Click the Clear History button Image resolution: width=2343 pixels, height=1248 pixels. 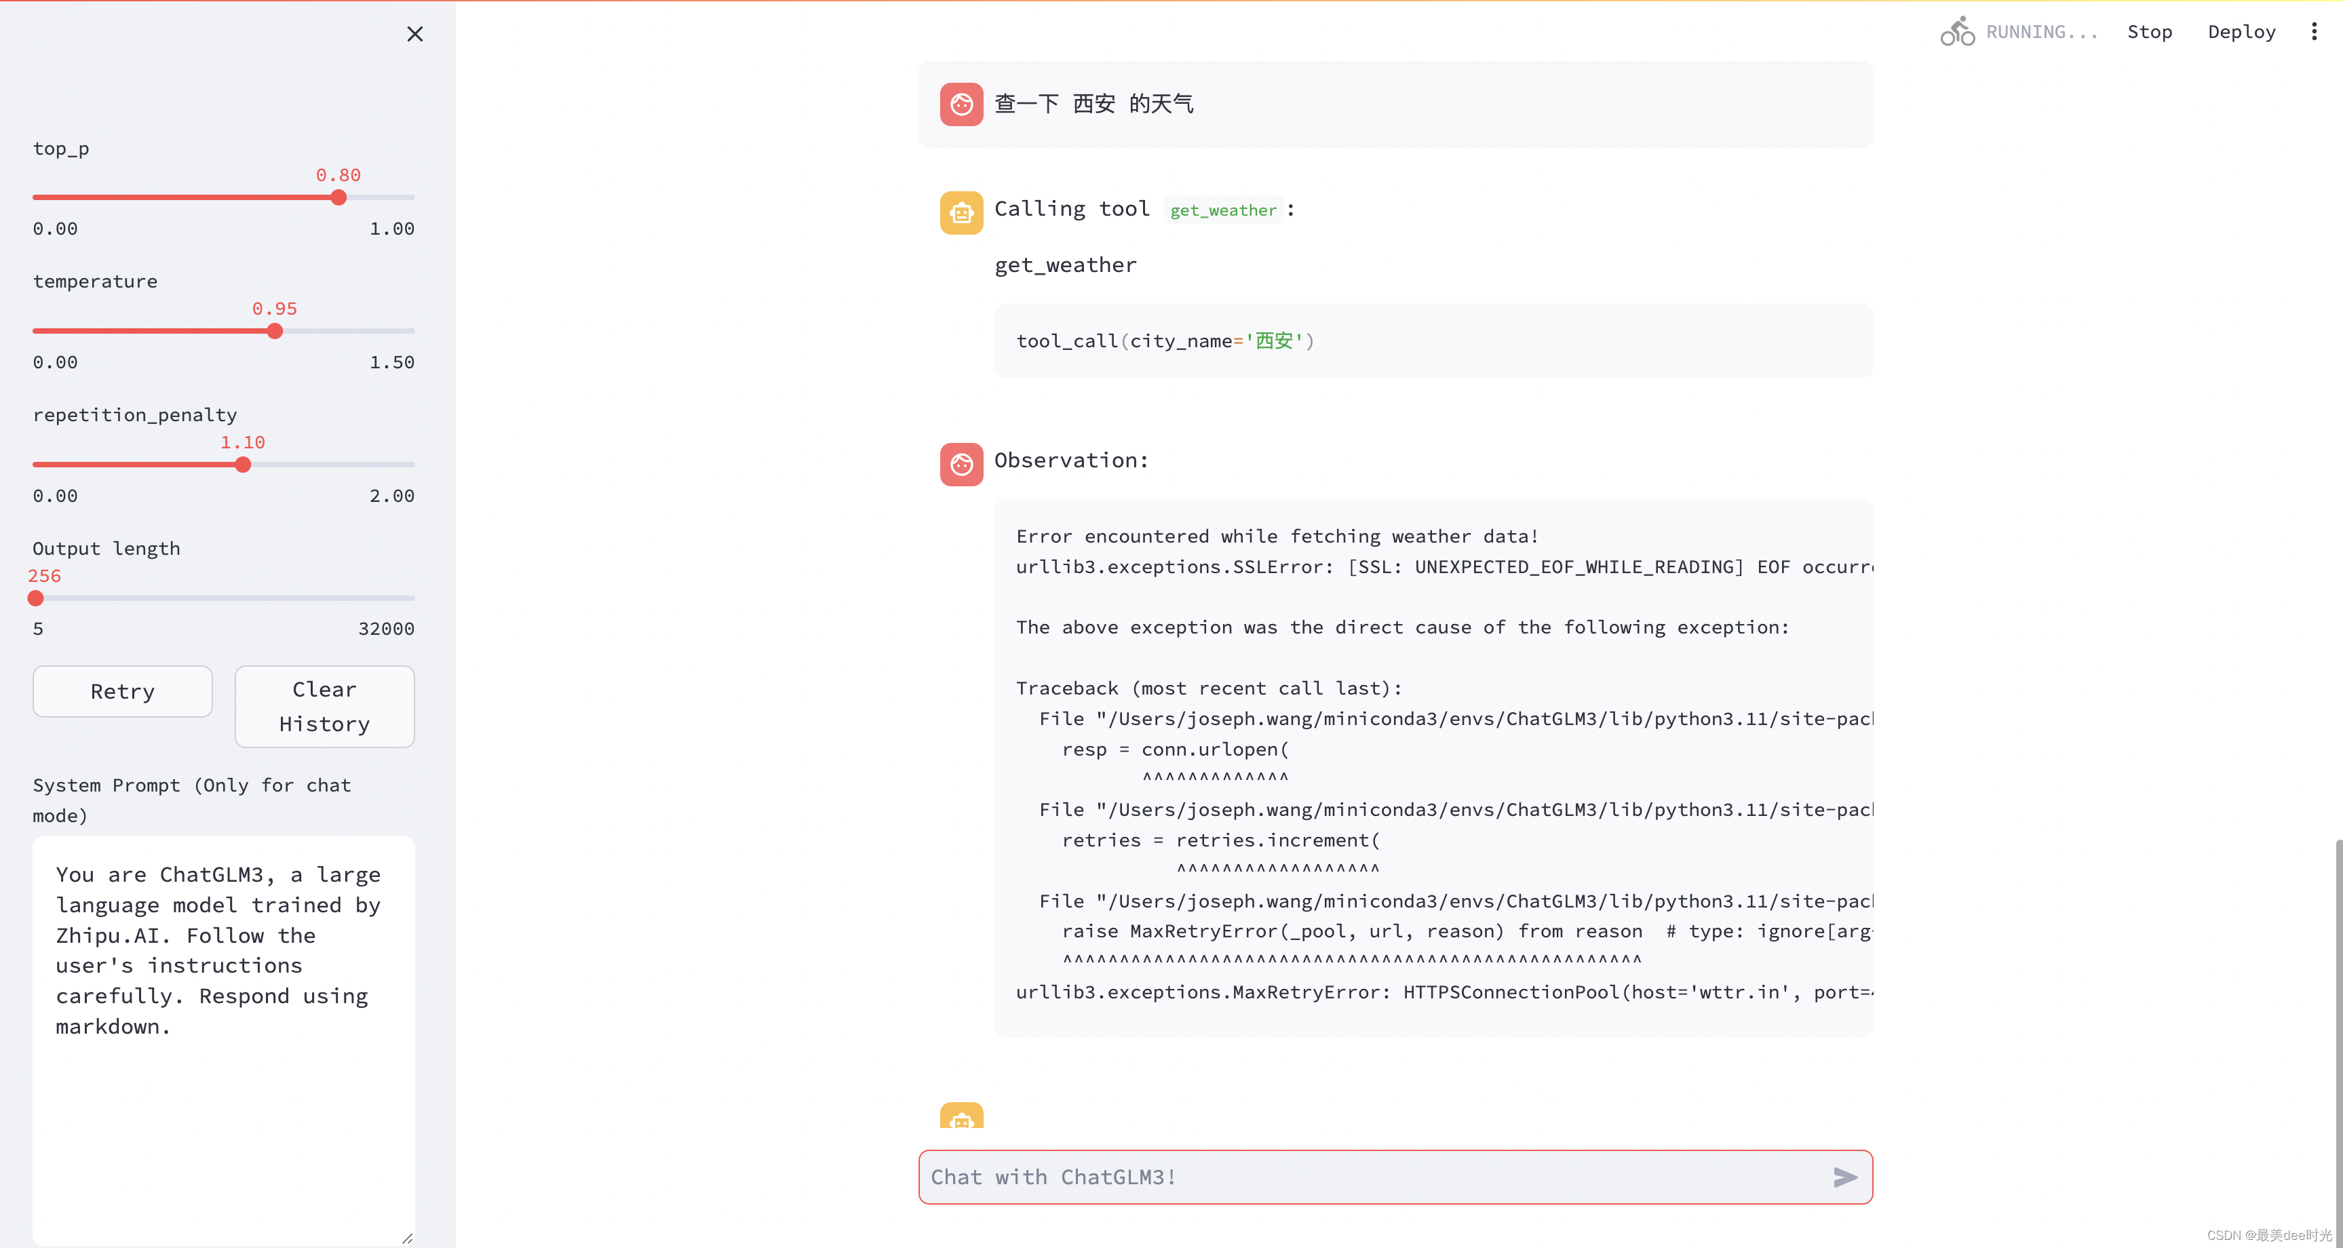tap(325, 707)
